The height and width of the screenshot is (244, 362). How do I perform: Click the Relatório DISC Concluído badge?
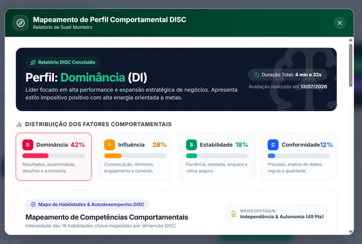(x=63, y=63)
